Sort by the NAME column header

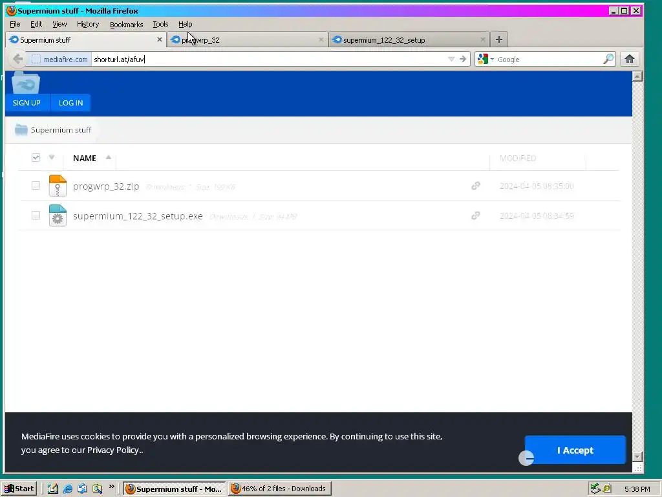[85, 158]
